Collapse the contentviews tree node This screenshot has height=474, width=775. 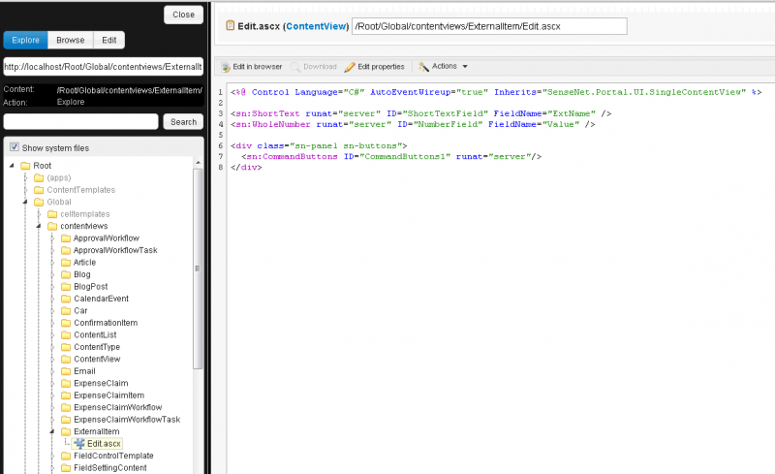(x=39, y=226)
